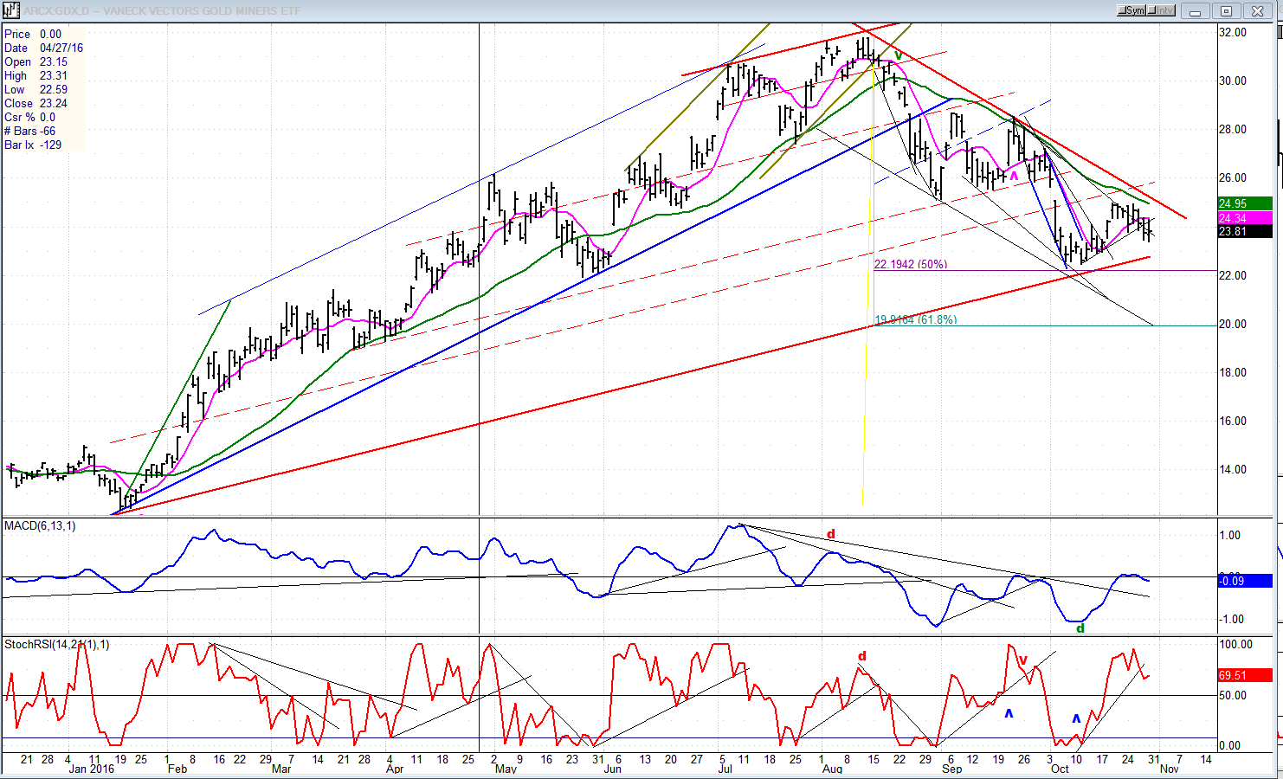The width and height of the screenshot is (1283, 779).
Task: Open the chart window system menu icon
Action: pyautogui.click(x=10, y=10)
